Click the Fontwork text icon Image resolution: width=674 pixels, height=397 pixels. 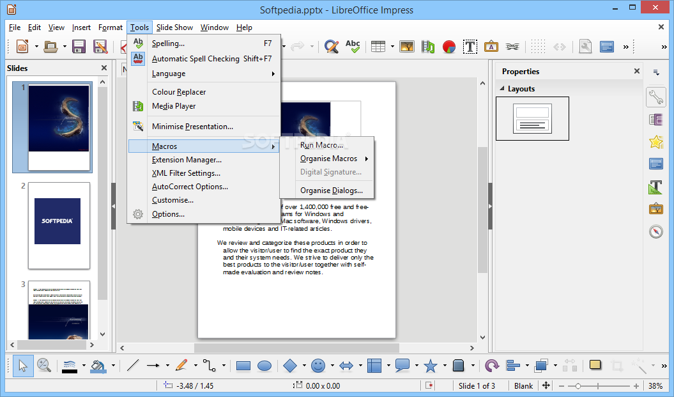tap(491, 47)
